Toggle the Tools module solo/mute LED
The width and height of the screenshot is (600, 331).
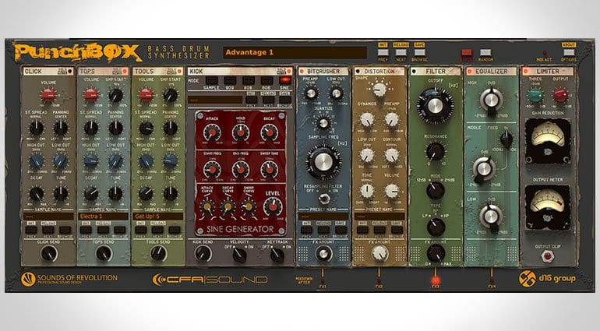pyautogui.click(x=179, y=72)
